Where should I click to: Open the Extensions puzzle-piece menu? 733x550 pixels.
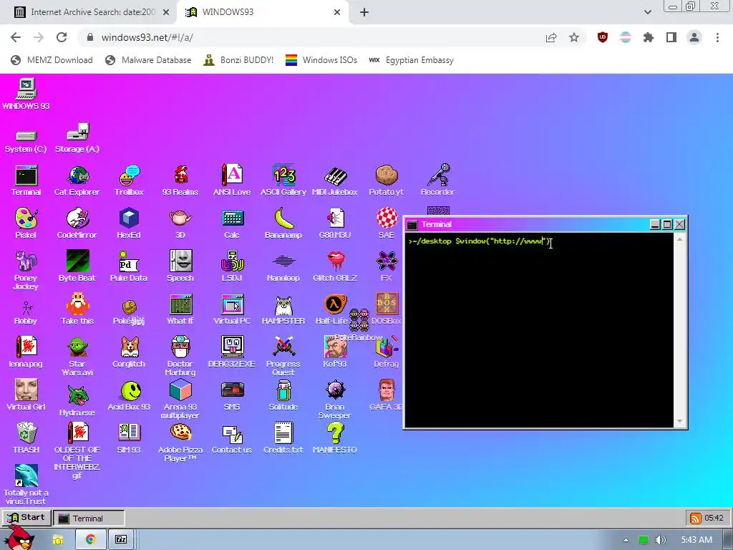(649, 37)
